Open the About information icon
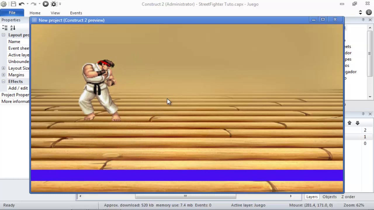This screenshot has height=210, width=374. [x=369, y=12]
